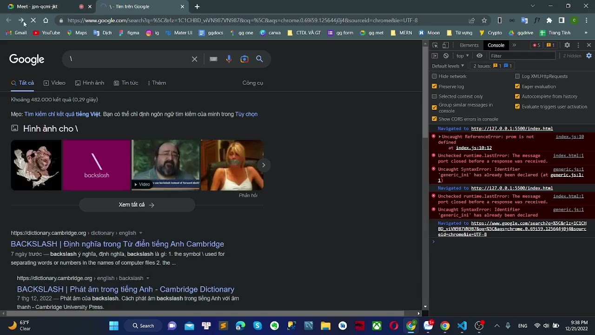Image resolution: width=595 pixels, height=335 pixels.
Task: Toggle Show CORS errors in console
Action: click(x=435, y=119)
